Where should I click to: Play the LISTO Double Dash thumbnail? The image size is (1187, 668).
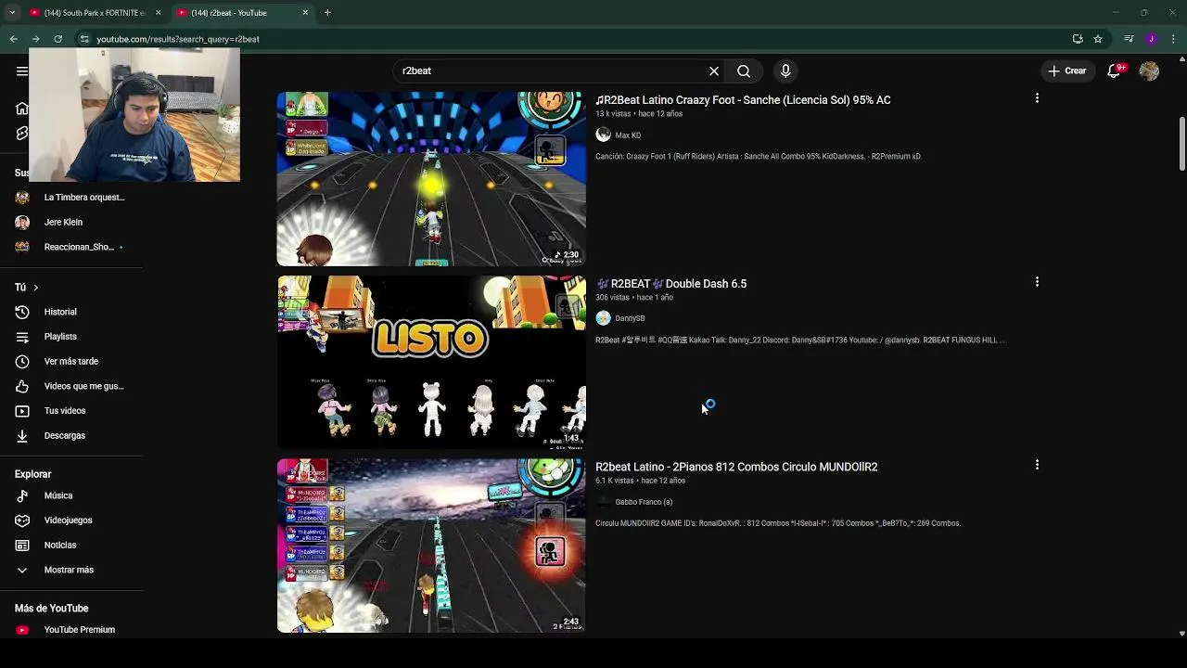tap(431, 362)
